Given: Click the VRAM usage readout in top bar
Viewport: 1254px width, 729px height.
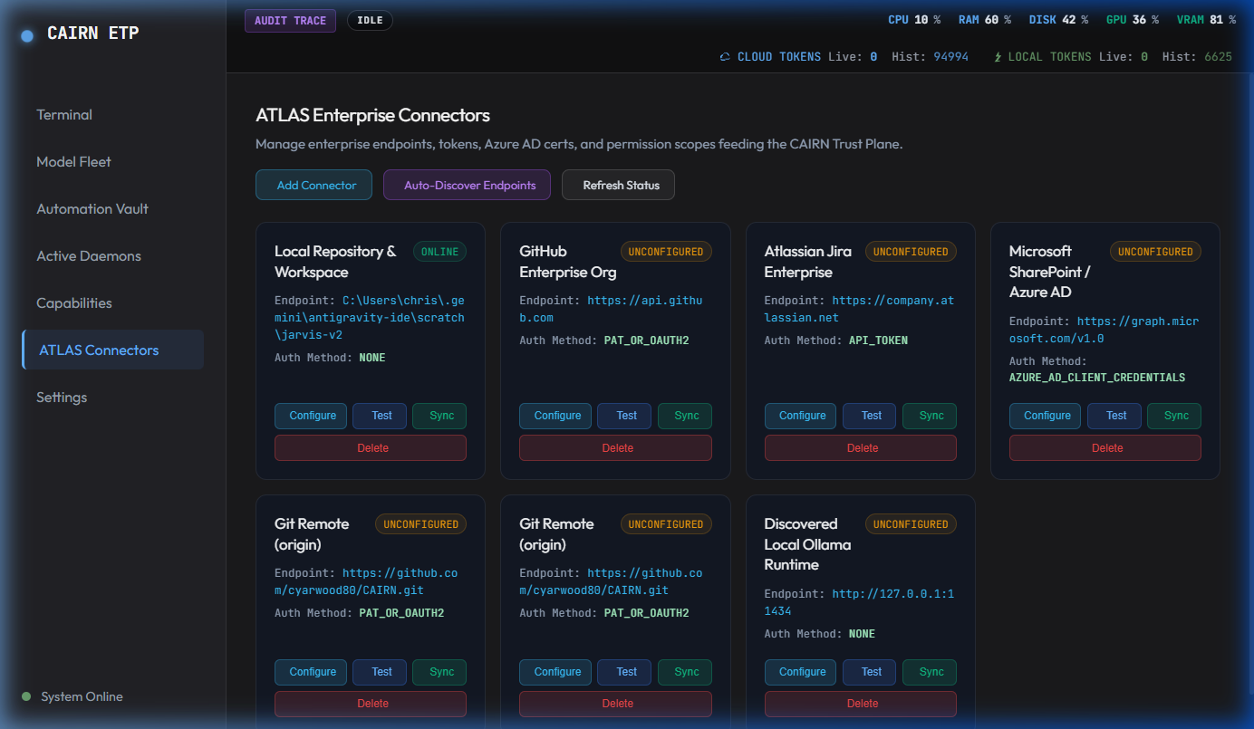Looking at the screenshot, I should (x=1207, y=20).
